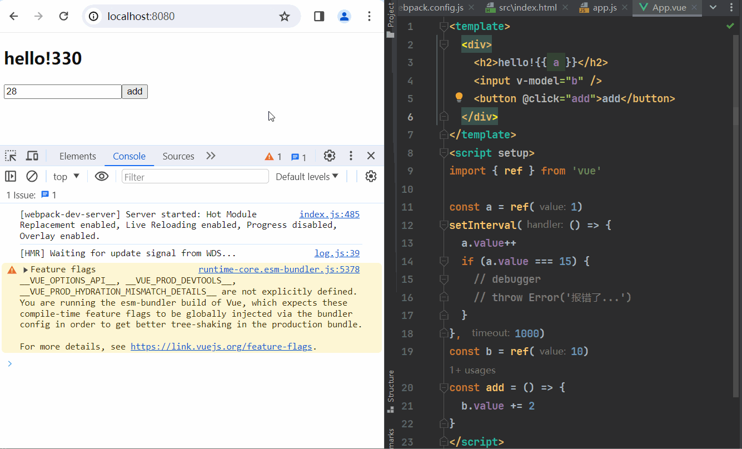742x449 pixels.
Task: Close the DevTools panel
Action: tap(371, 156)
